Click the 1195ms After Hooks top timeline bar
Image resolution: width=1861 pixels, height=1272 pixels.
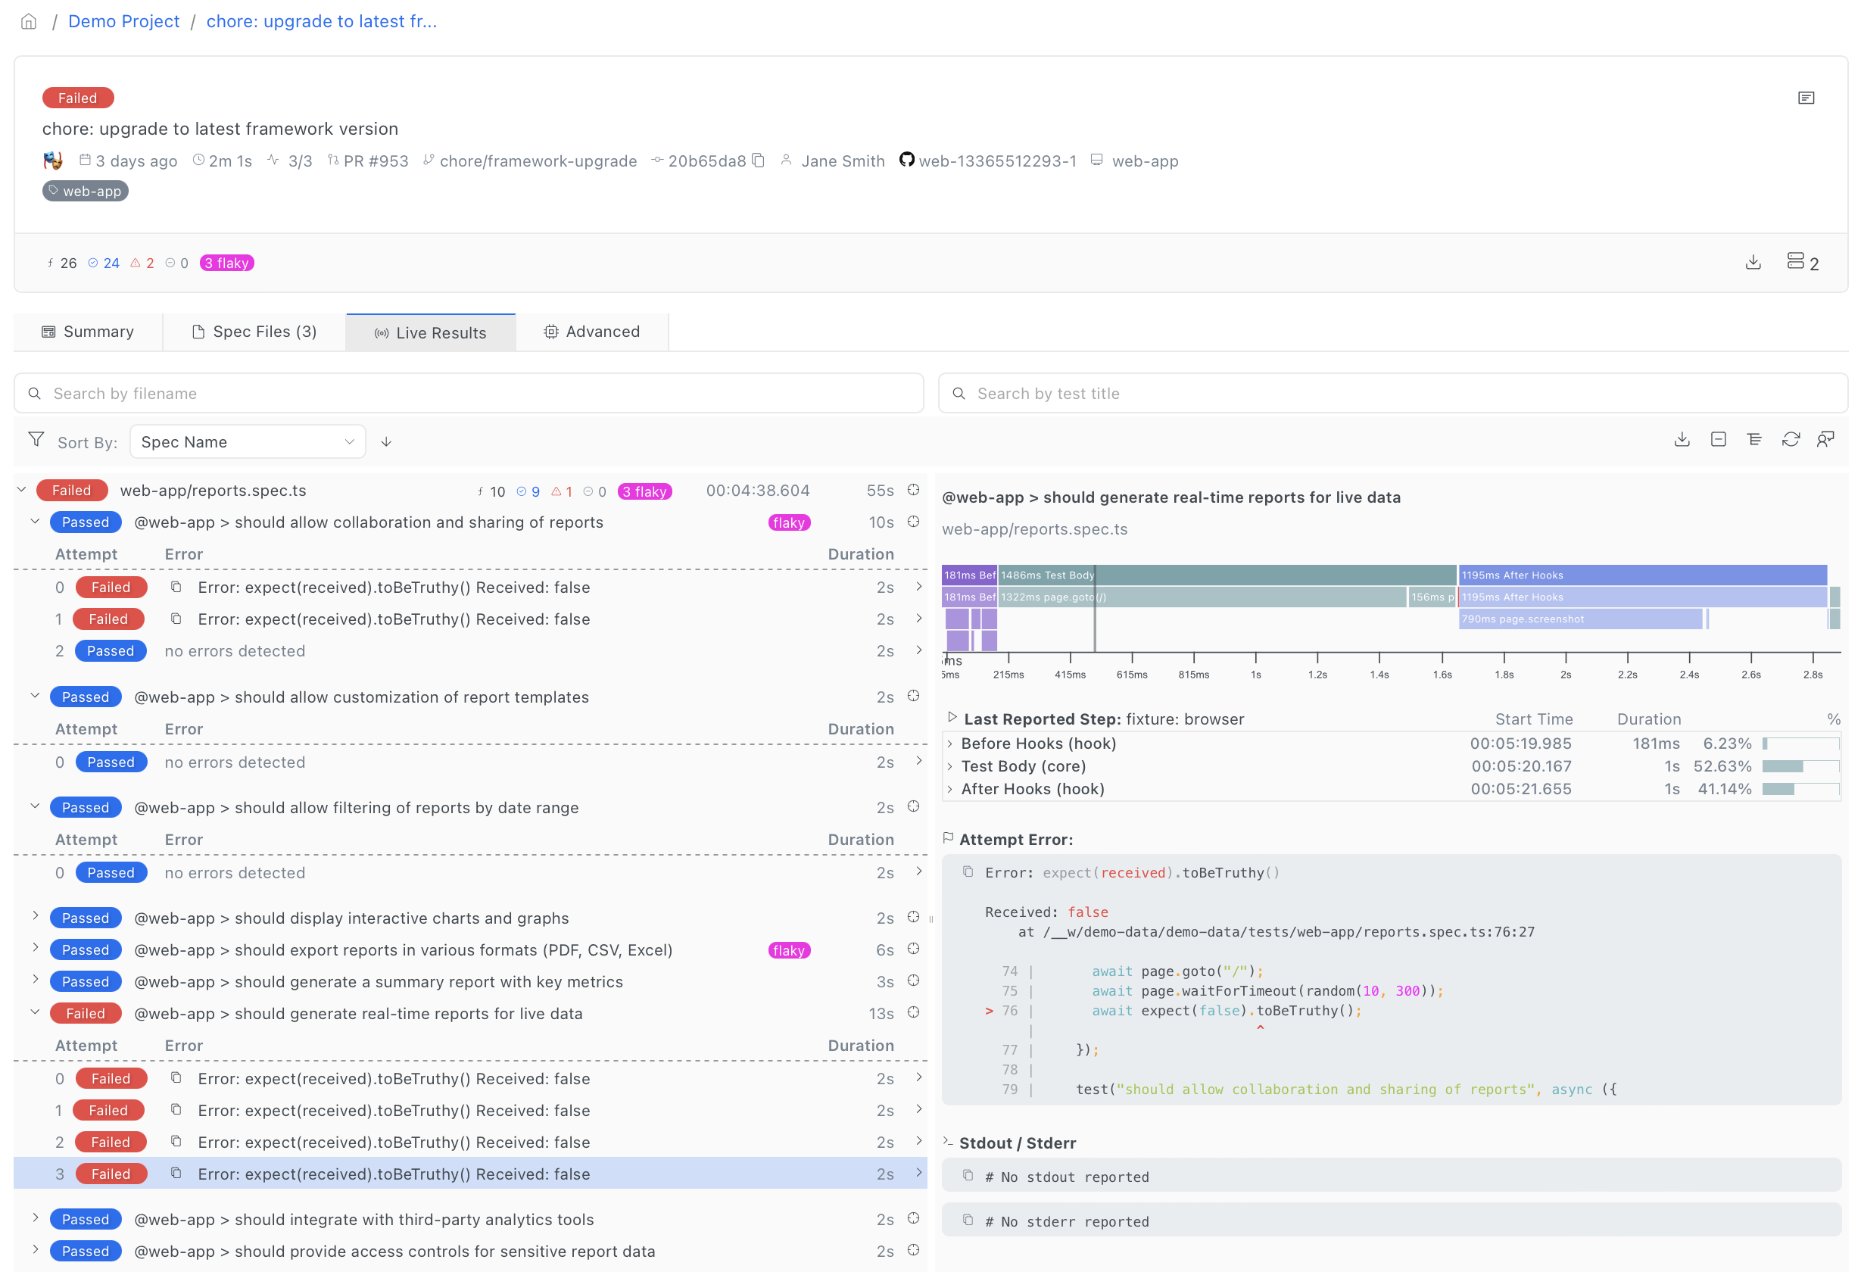[1642, 575]
